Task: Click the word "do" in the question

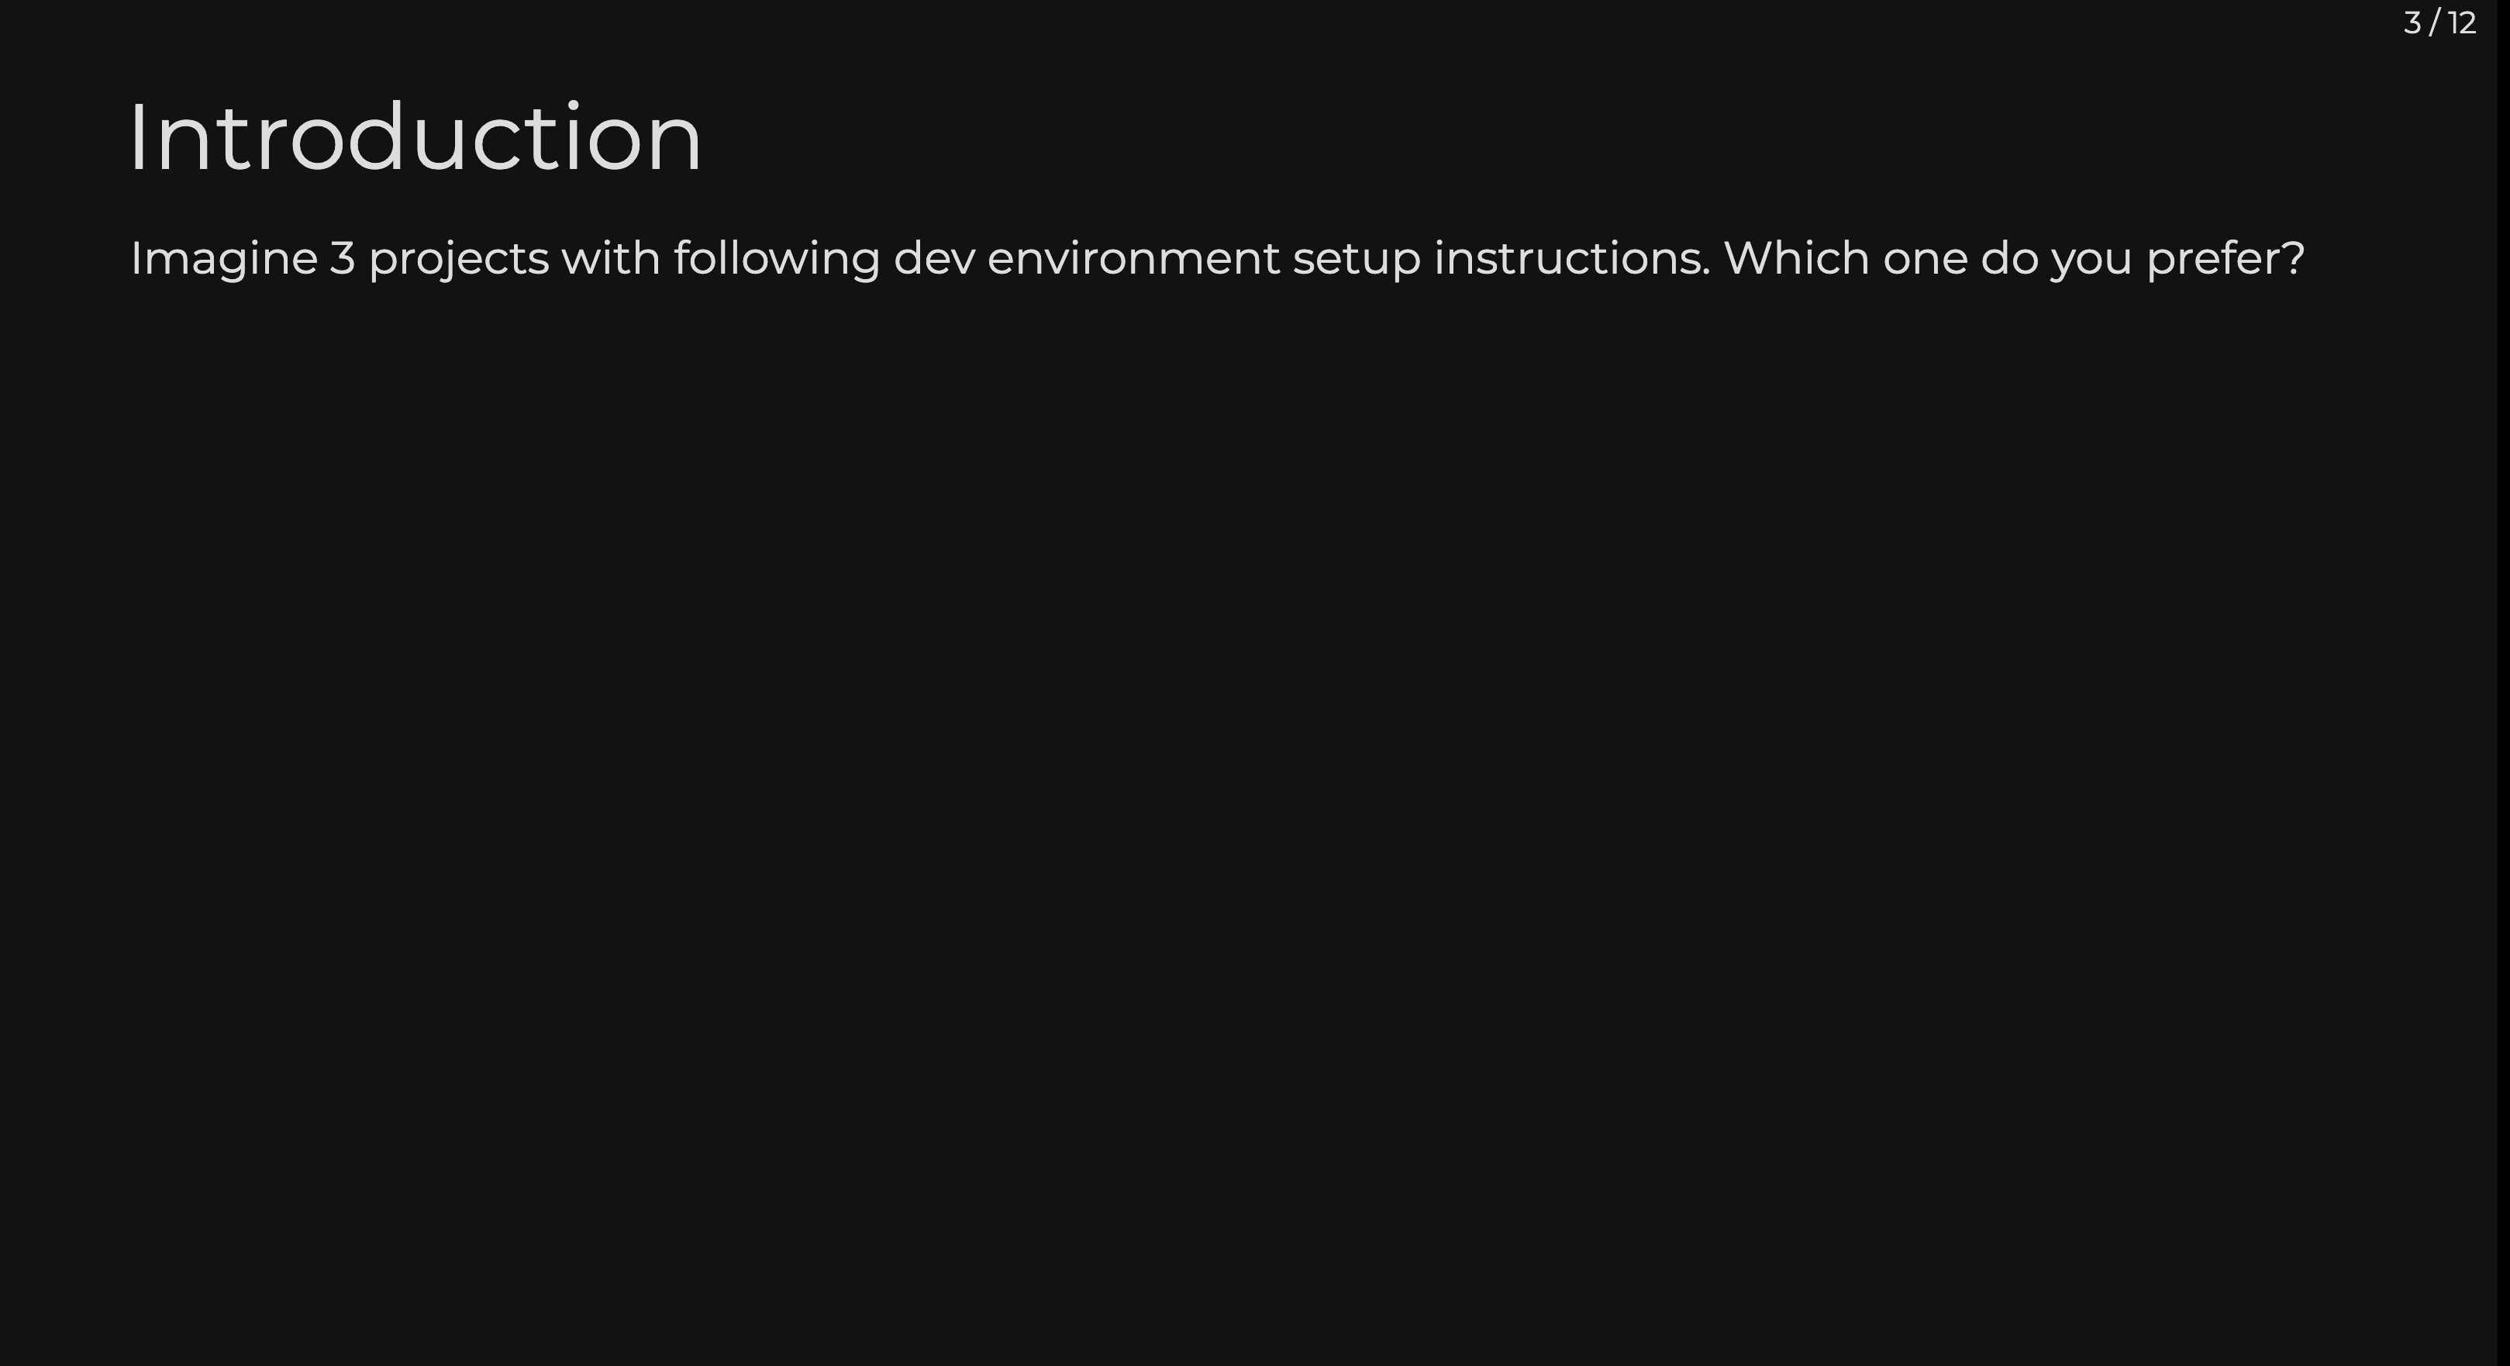Action: coord(2009,259)
